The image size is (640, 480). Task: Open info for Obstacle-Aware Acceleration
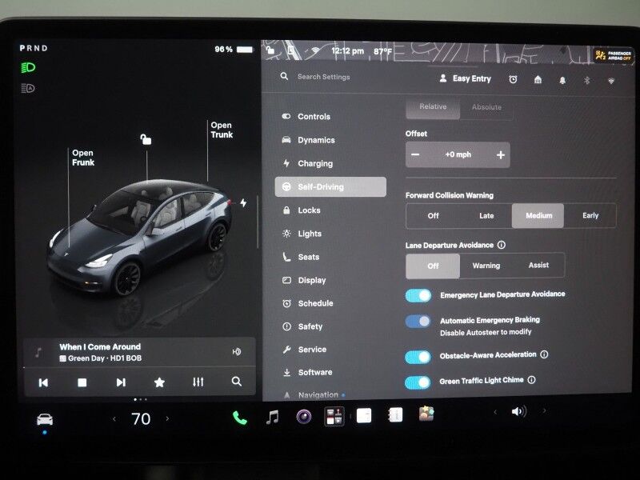pos(544,354)
